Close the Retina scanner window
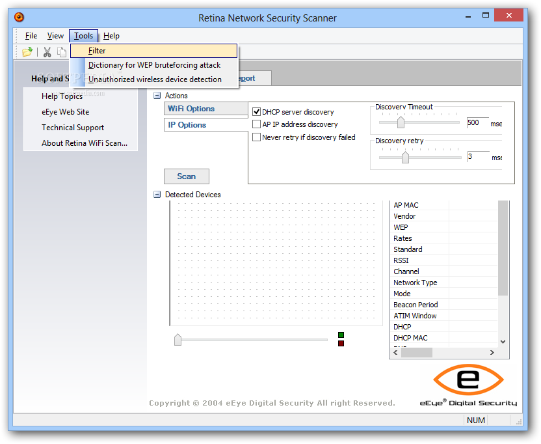Screen dimensions: 541x444 coord(508,15)
